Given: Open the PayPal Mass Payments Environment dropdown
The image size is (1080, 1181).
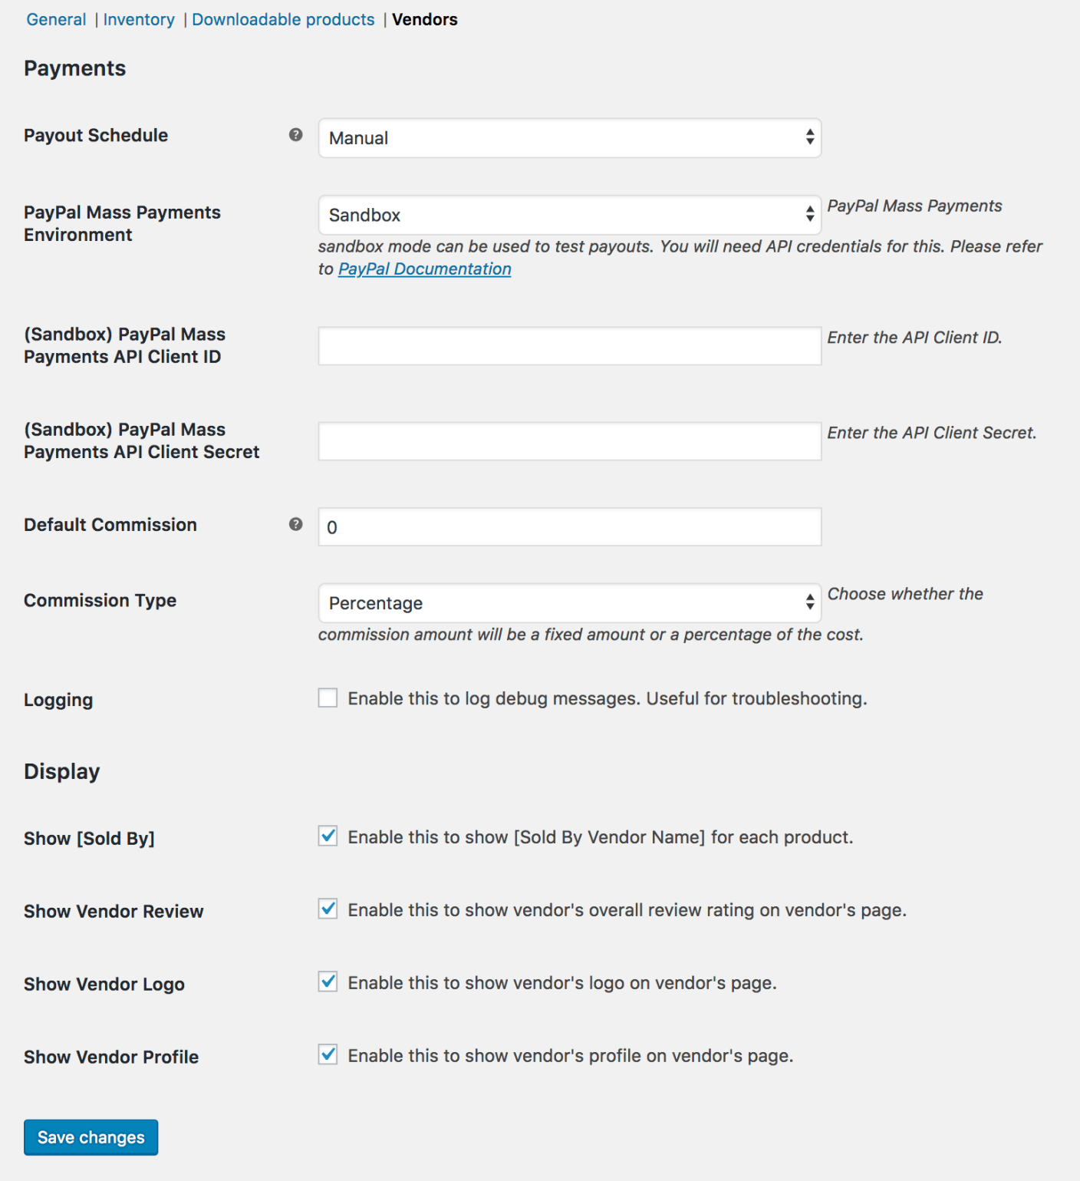Looking at the screenshot, I should [569, 215].
